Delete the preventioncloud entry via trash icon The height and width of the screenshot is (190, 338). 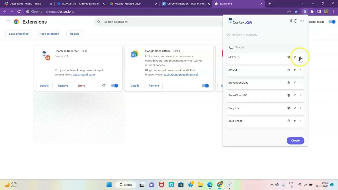point(288,83)
